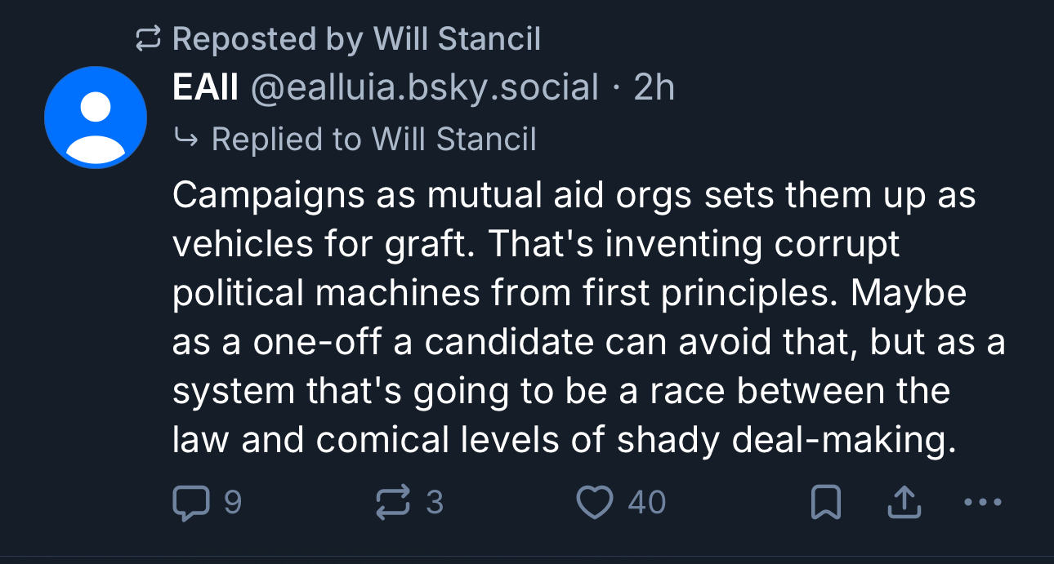Click the post's last line about shady deal-making
The height and width of the screenshot is (564, 1054).
pos(564,441)
